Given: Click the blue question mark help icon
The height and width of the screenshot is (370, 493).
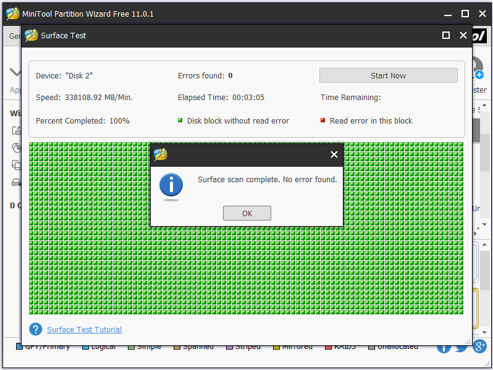Looking at the screenshot, I should click(x=36, y=329).
